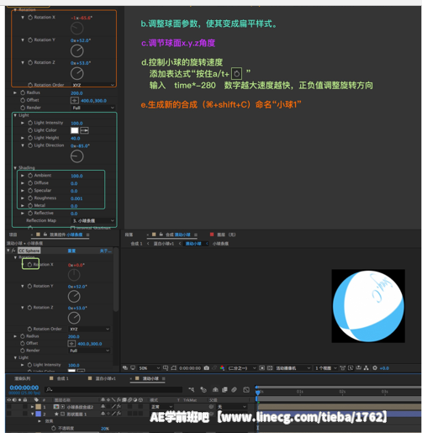Click the Rotation X stopwatch in the green box
This screenshot has height=433, width=422.
(x=29, y=264)
